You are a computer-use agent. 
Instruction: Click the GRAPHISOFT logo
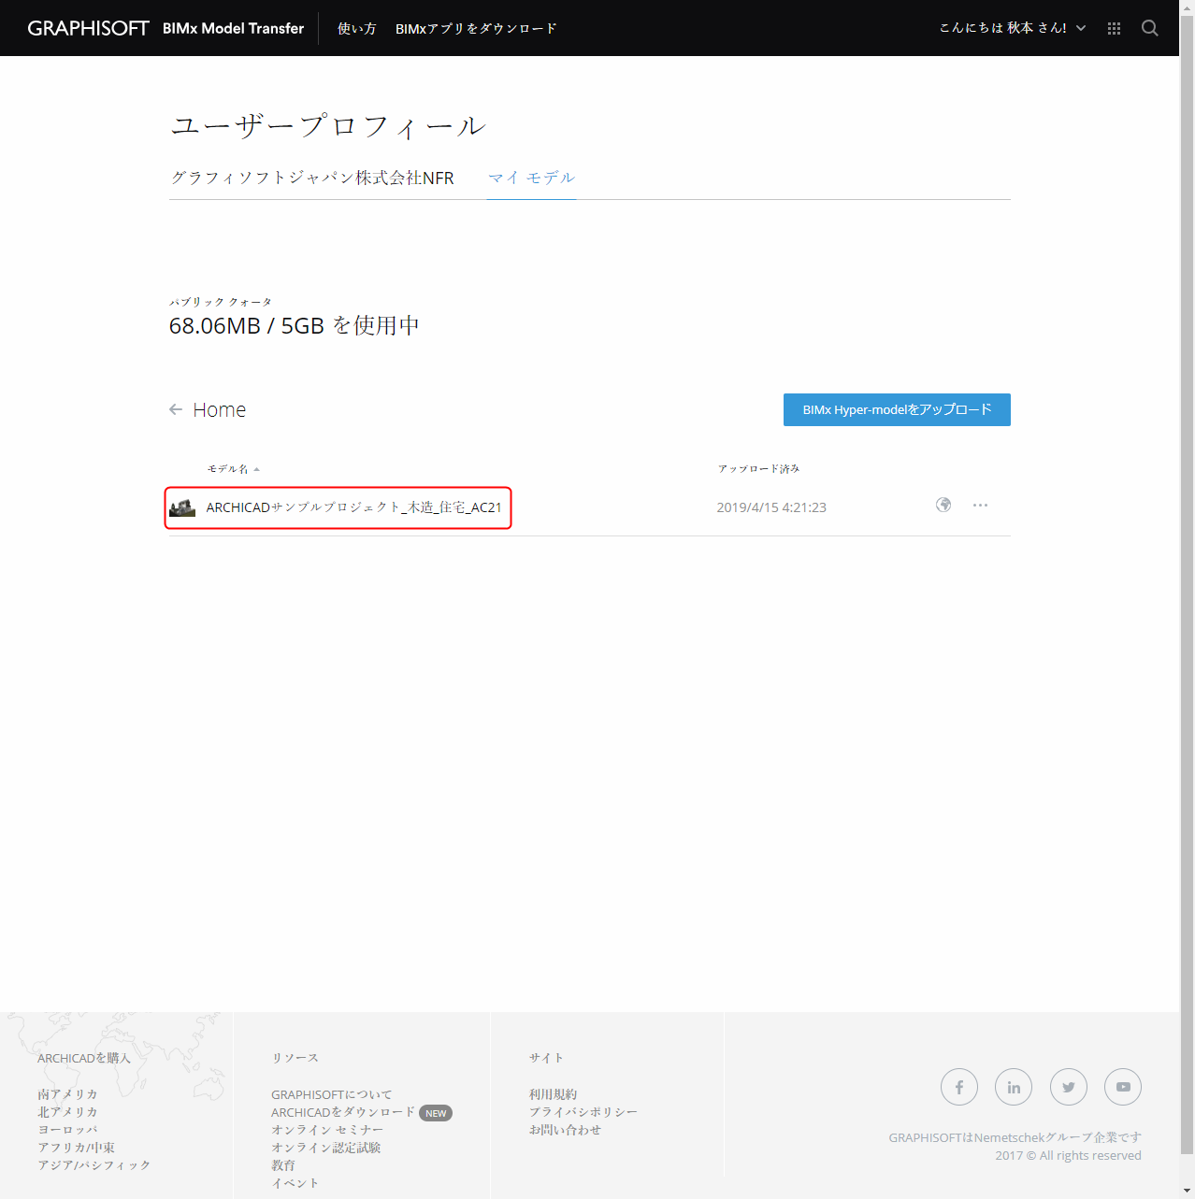(88, 28)
